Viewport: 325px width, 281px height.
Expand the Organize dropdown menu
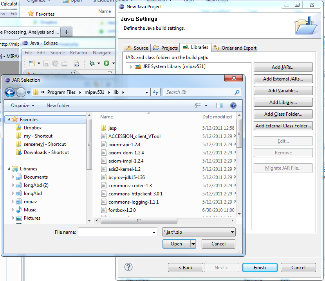click(23, 106)
